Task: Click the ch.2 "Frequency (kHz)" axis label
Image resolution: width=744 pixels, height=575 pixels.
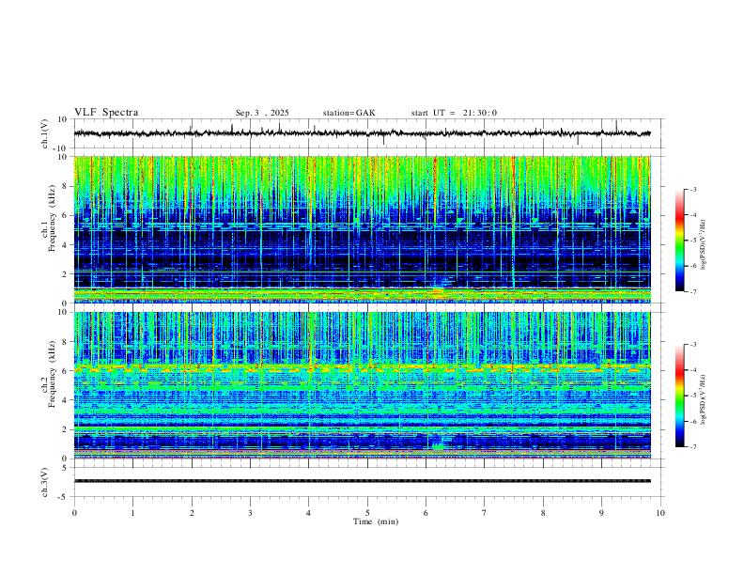Action: pyautogui.click(x=52, y=374)
